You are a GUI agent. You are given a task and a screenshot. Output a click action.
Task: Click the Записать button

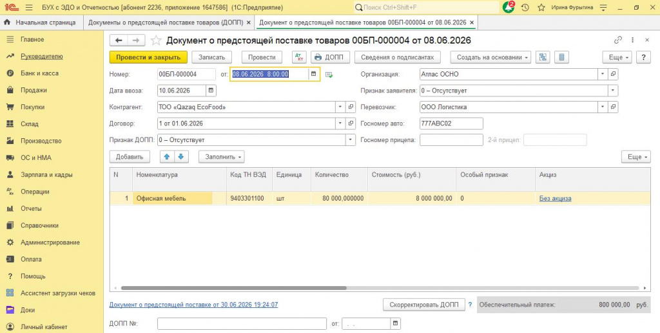coord(211,57)
